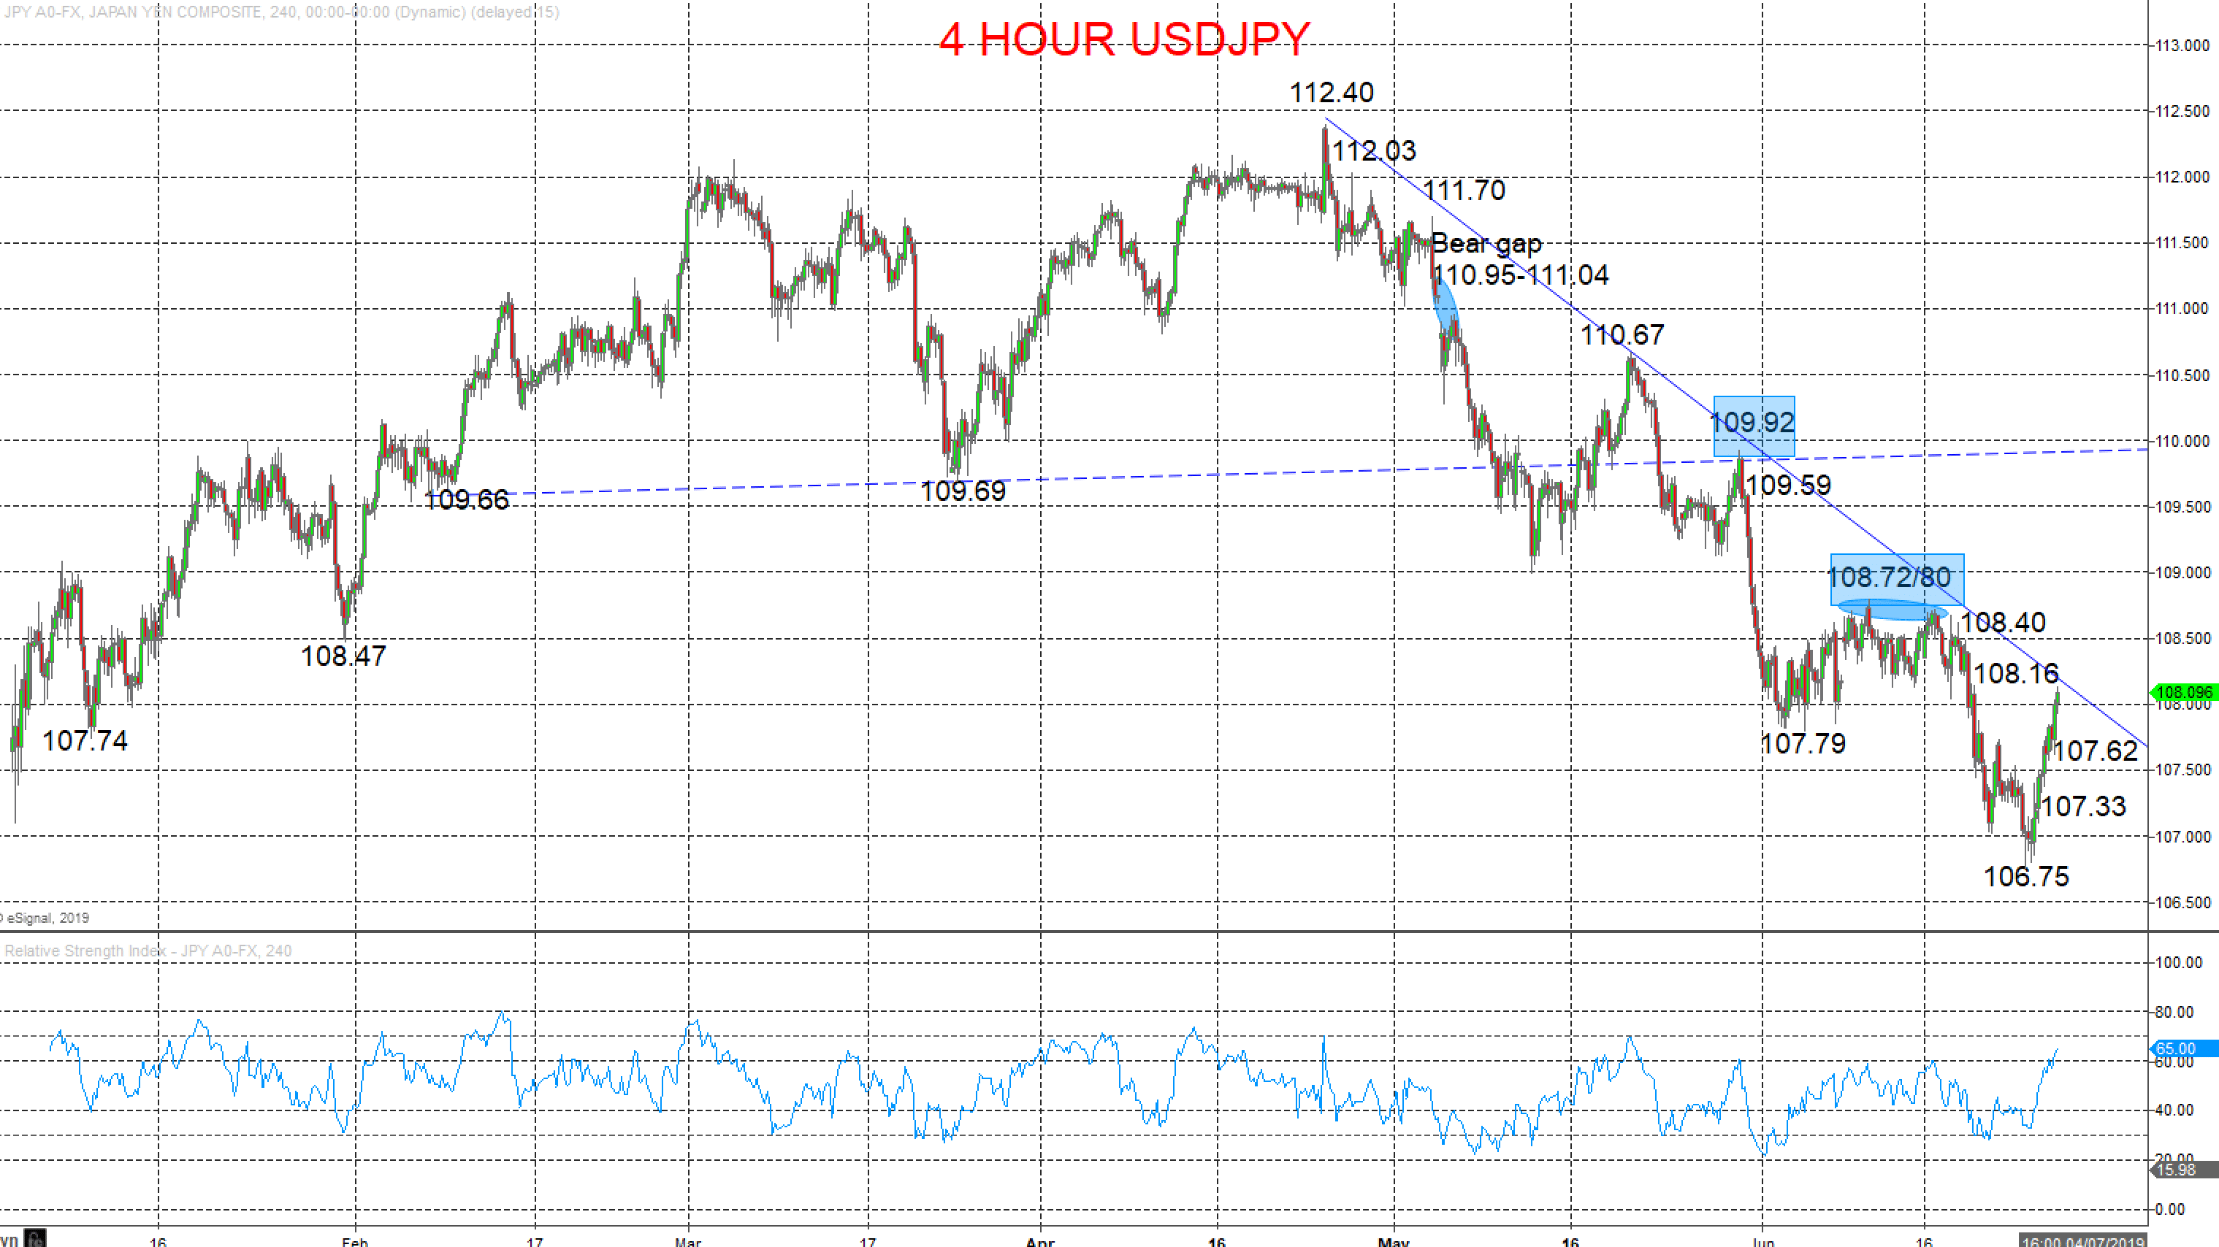
Task: Select the 106.75 low annotation
Action: click(2026, 877)
